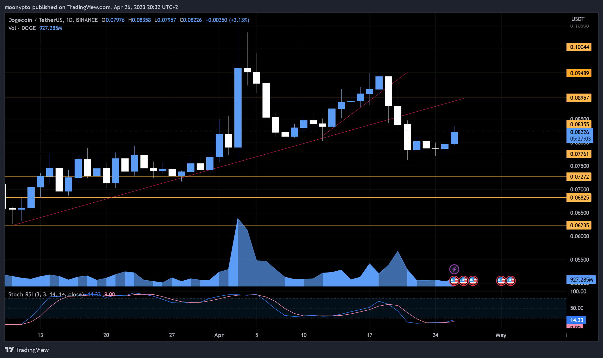Click the May date on time axis

coord(501,335)
